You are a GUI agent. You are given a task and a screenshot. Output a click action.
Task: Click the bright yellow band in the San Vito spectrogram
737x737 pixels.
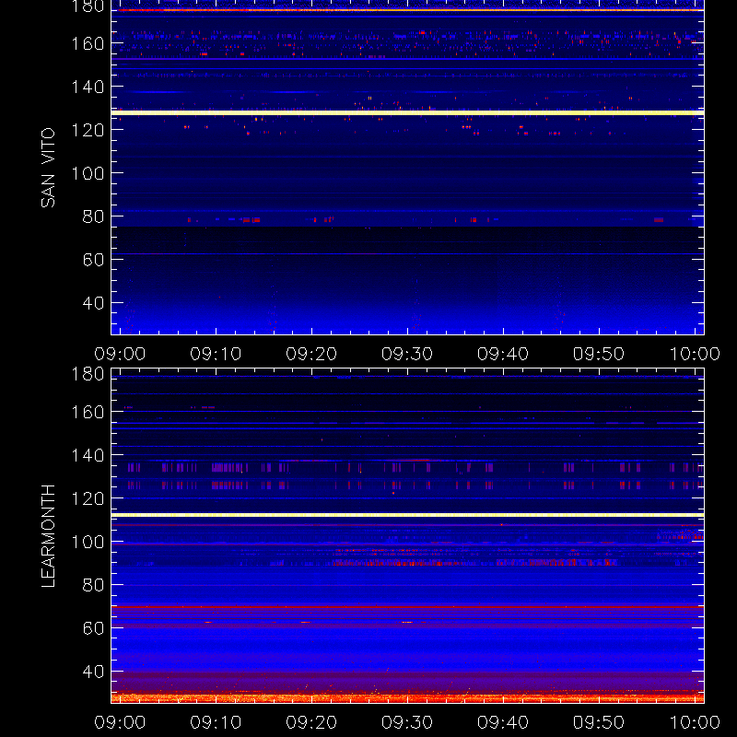tap(407, 112)
